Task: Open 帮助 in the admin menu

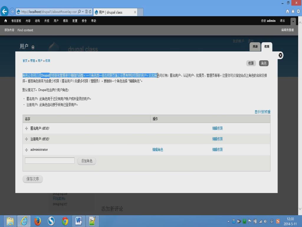Action: (93, 21)
